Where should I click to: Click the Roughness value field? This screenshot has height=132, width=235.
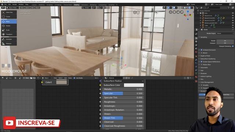[x=123, y=102]
